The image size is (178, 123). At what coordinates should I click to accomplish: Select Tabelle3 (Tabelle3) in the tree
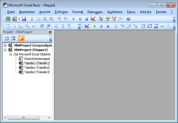(x=37, y=72)
